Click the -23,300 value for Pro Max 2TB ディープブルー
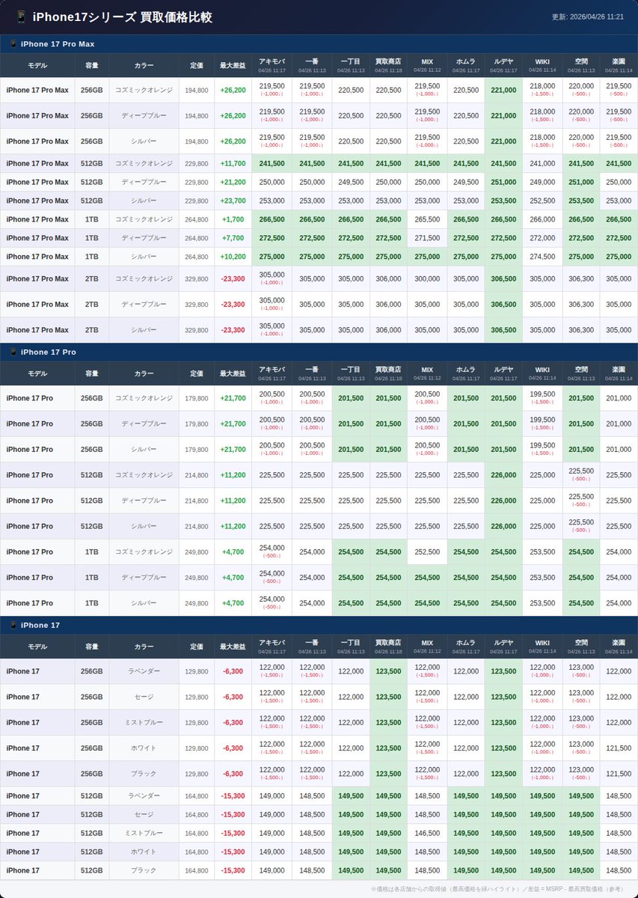The height and width of the screenshot is (898, 638). pyautogui.click(x=233, y=305)
